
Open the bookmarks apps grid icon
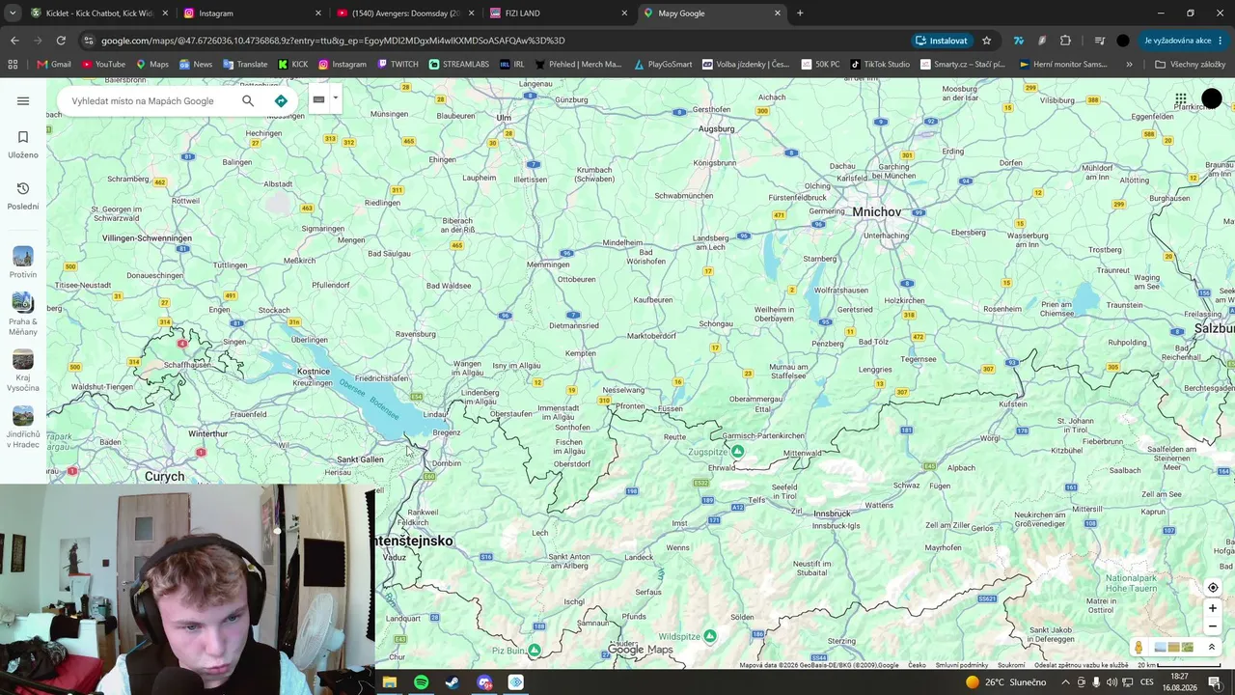pos(13,65)
